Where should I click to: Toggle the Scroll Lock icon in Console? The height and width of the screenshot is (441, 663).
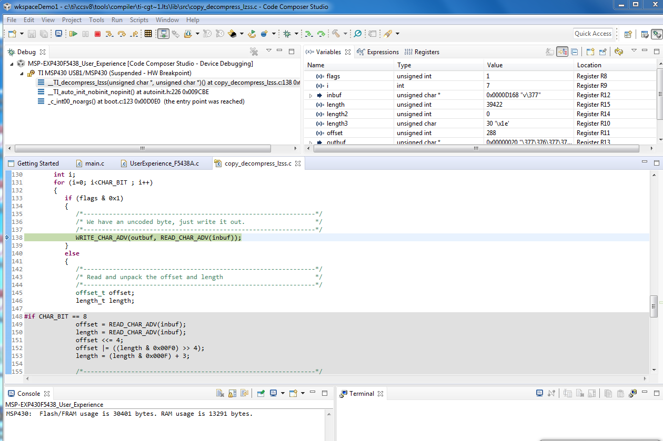pyautogui.click(x=232, y=393)
